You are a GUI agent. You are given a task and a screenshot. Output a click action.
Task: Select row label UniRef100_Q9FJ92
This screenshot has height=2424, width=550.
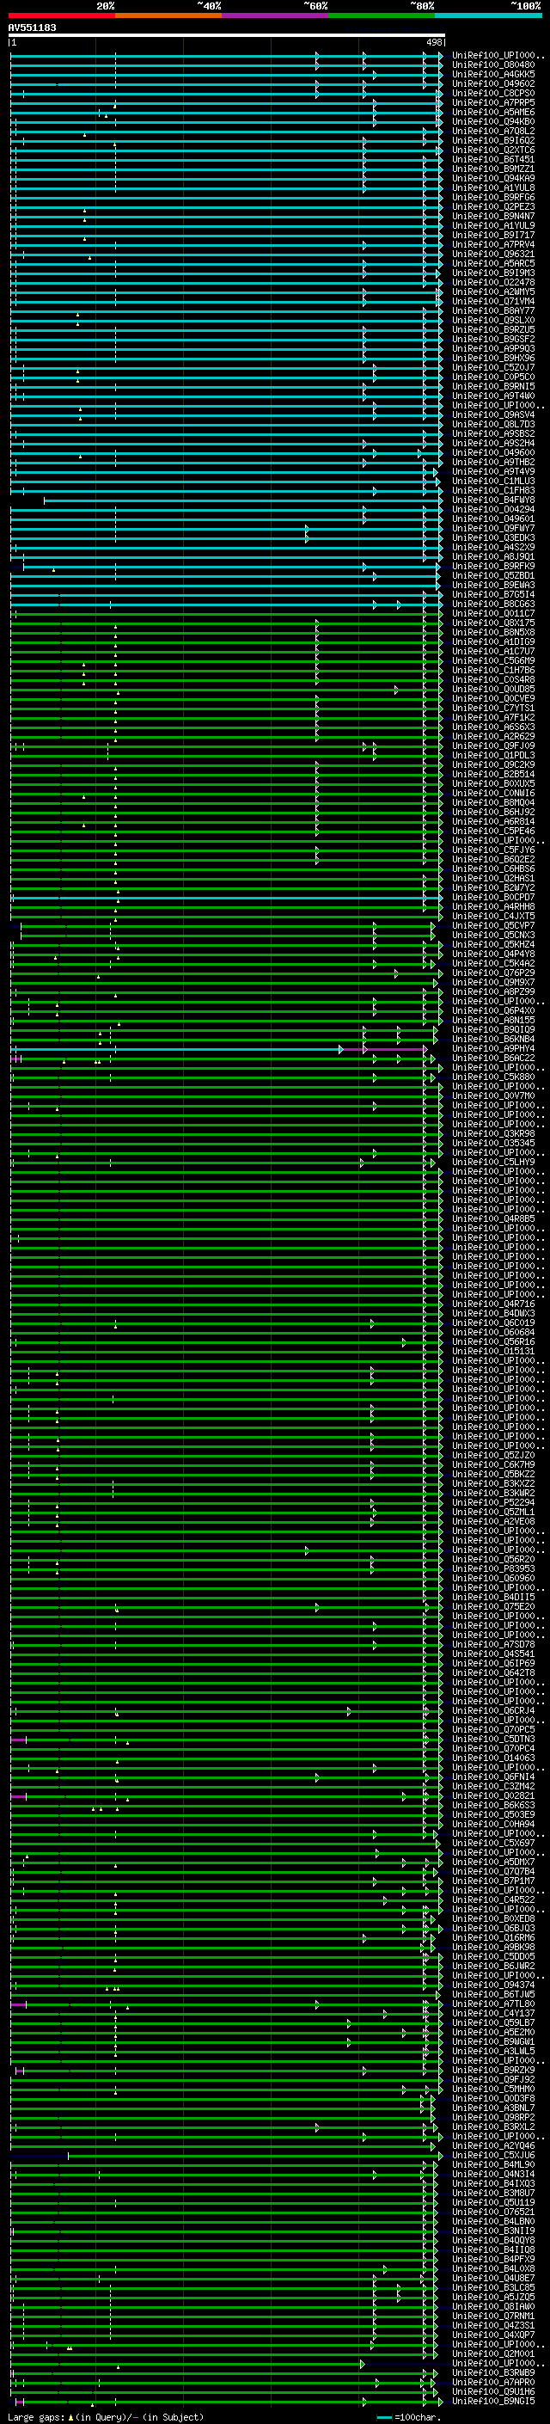click(x=493, y=2078)
